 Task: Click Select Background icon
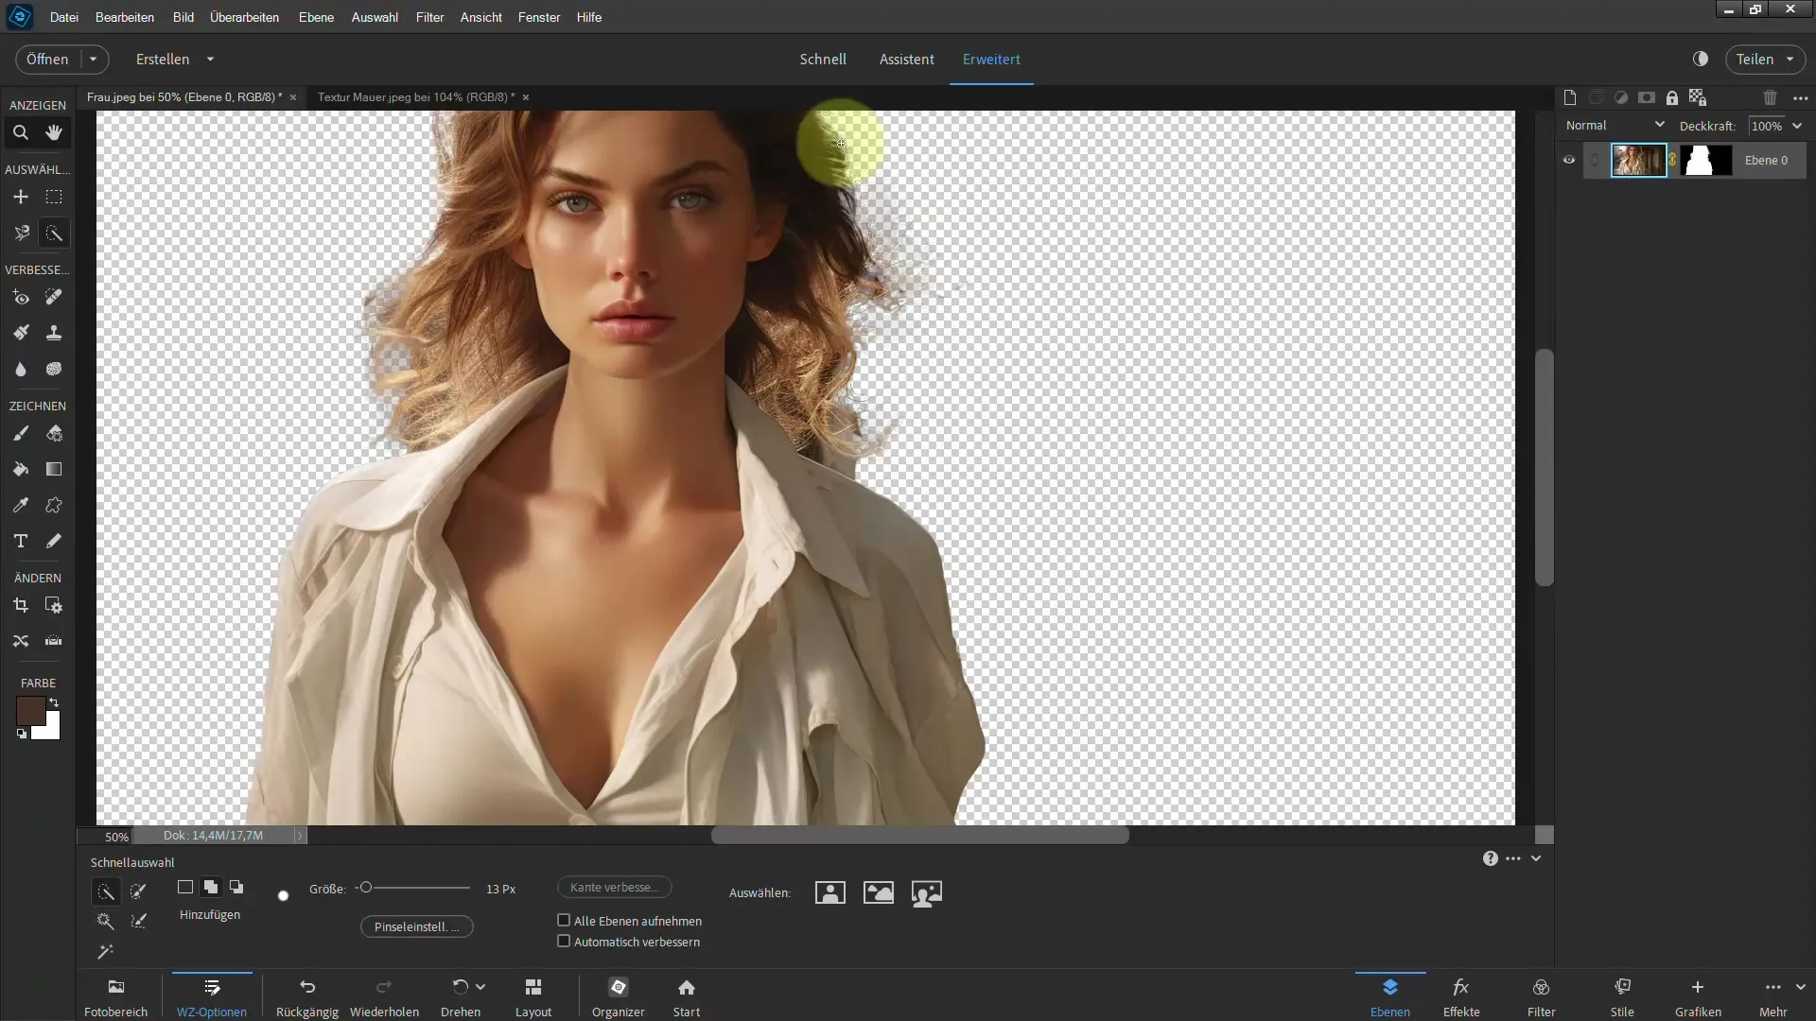pos(927,892)
